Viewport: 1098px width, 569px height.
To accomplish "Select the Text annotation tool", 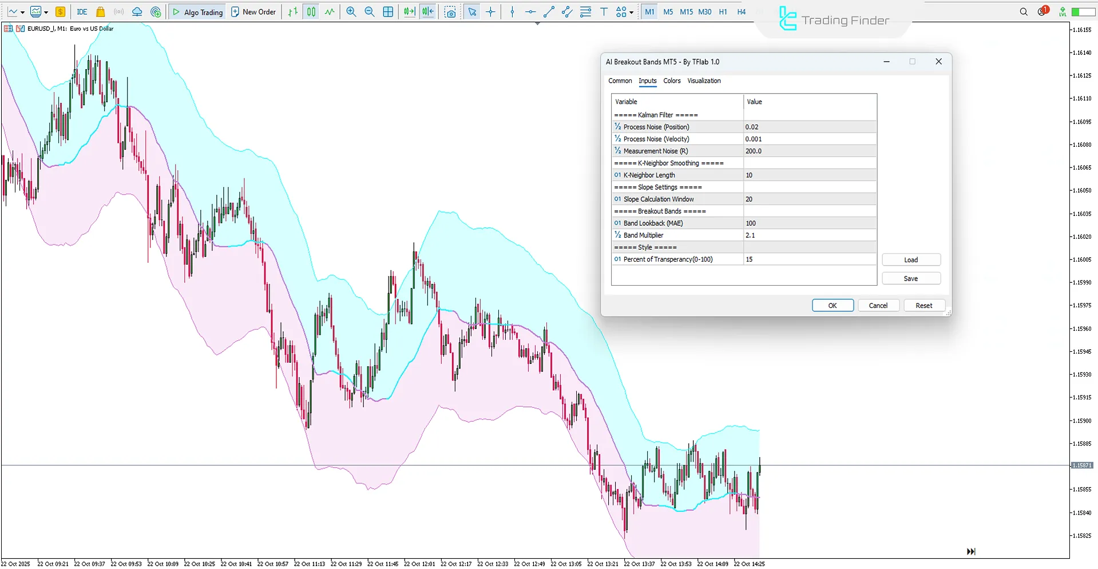I will pos(604,11).
